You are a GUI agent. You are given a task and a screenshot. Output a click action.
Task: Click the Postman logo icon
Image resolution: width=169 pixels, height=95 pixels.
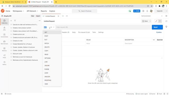point(3,11)
